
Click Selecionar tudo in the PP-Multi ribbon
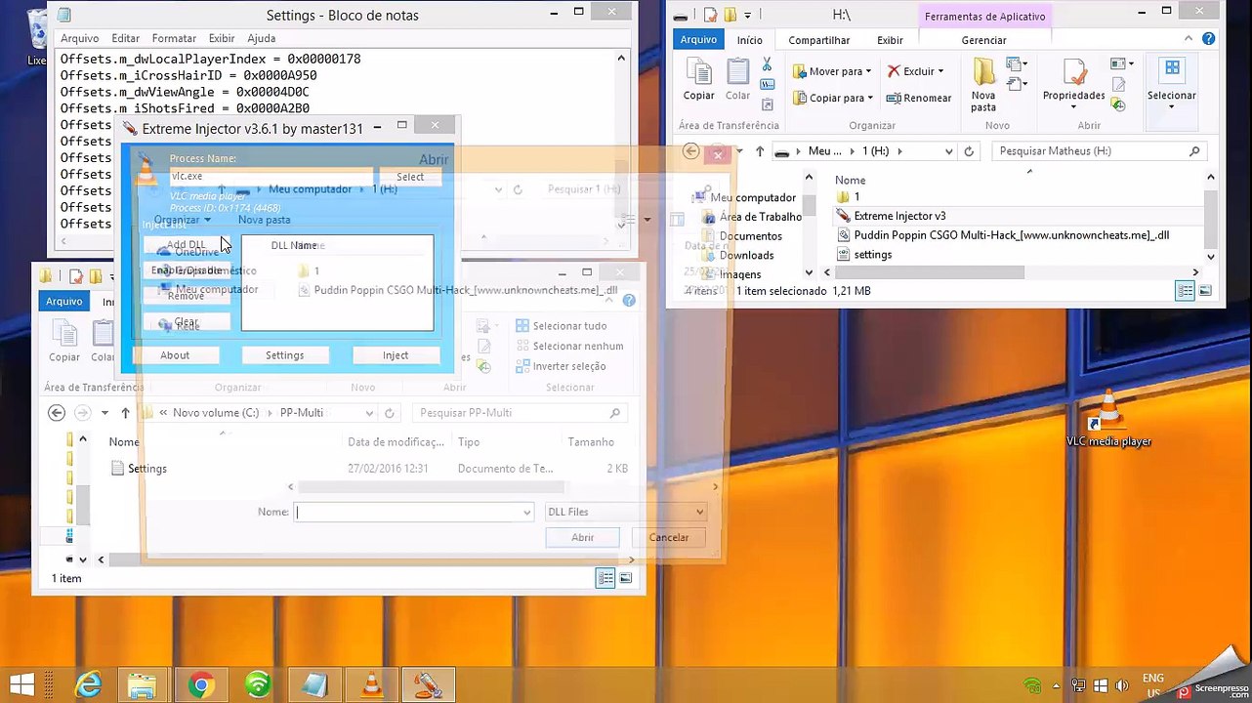click(561, 326)
